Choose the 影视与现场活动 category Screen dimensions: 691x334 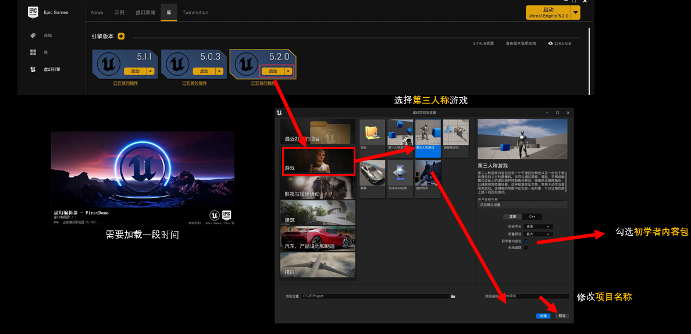click(318, 187)
